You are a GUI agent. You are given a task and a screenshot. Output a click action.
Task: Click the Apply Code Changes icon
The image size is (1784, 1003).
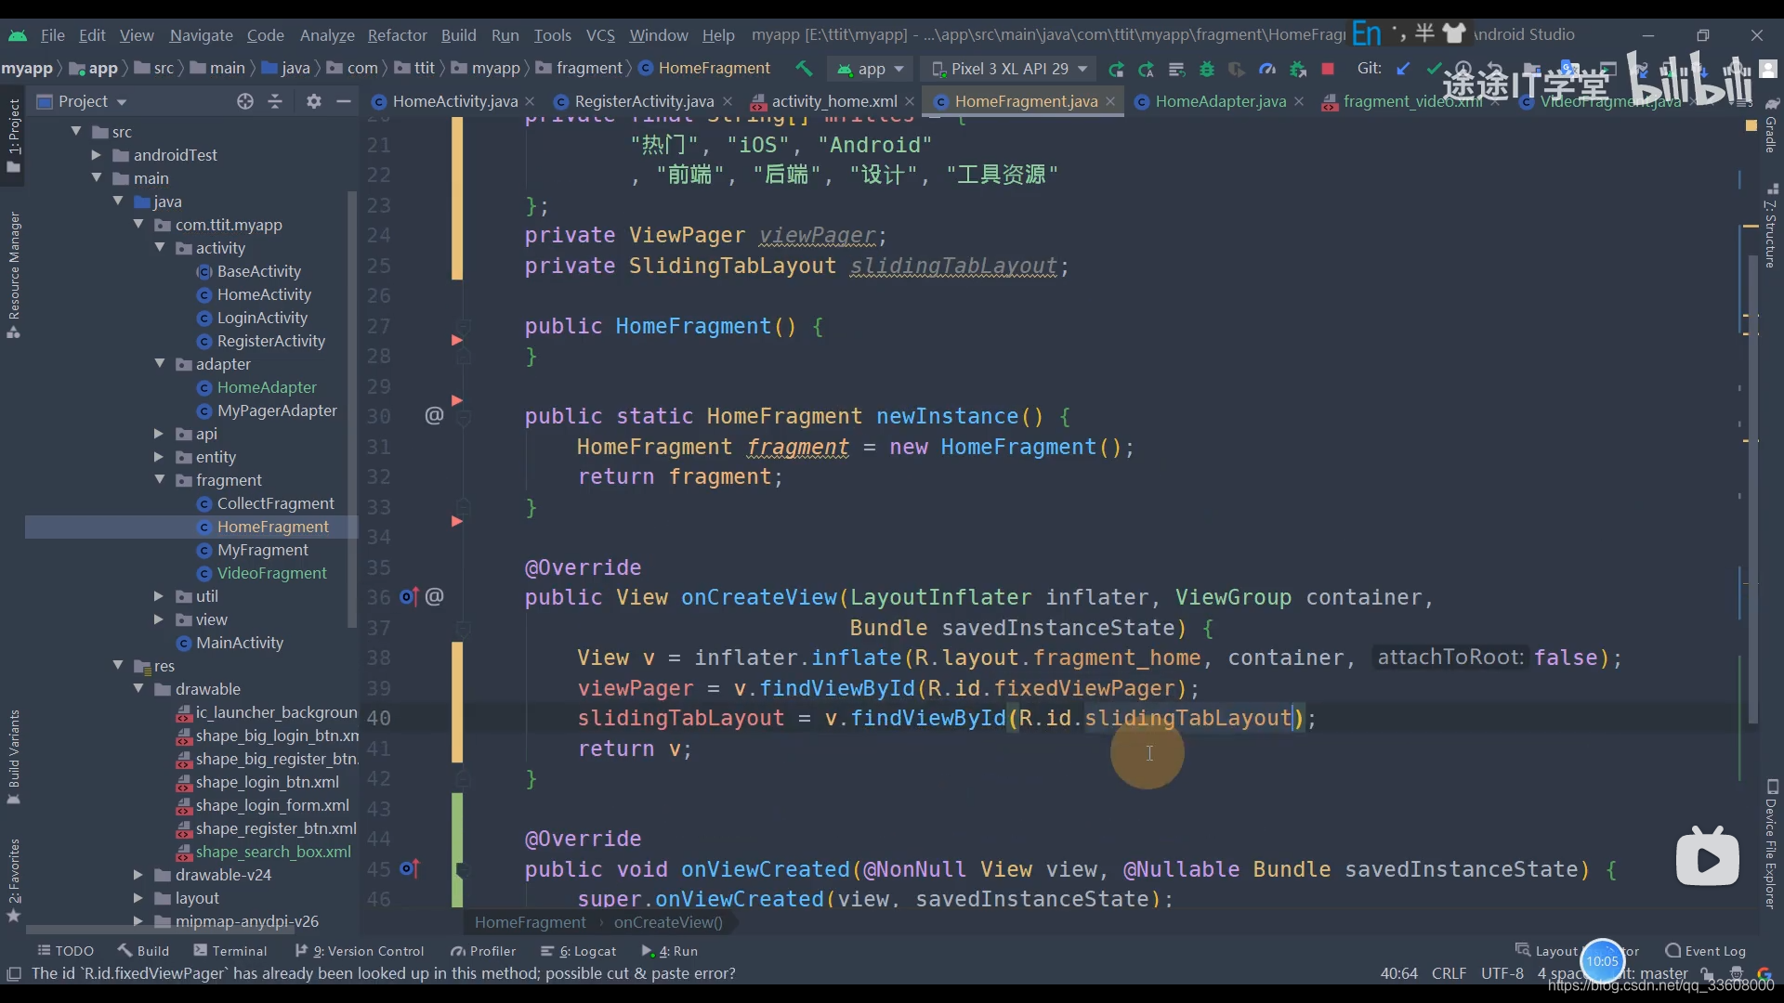pyautogui.click(x=1176, y=69)
